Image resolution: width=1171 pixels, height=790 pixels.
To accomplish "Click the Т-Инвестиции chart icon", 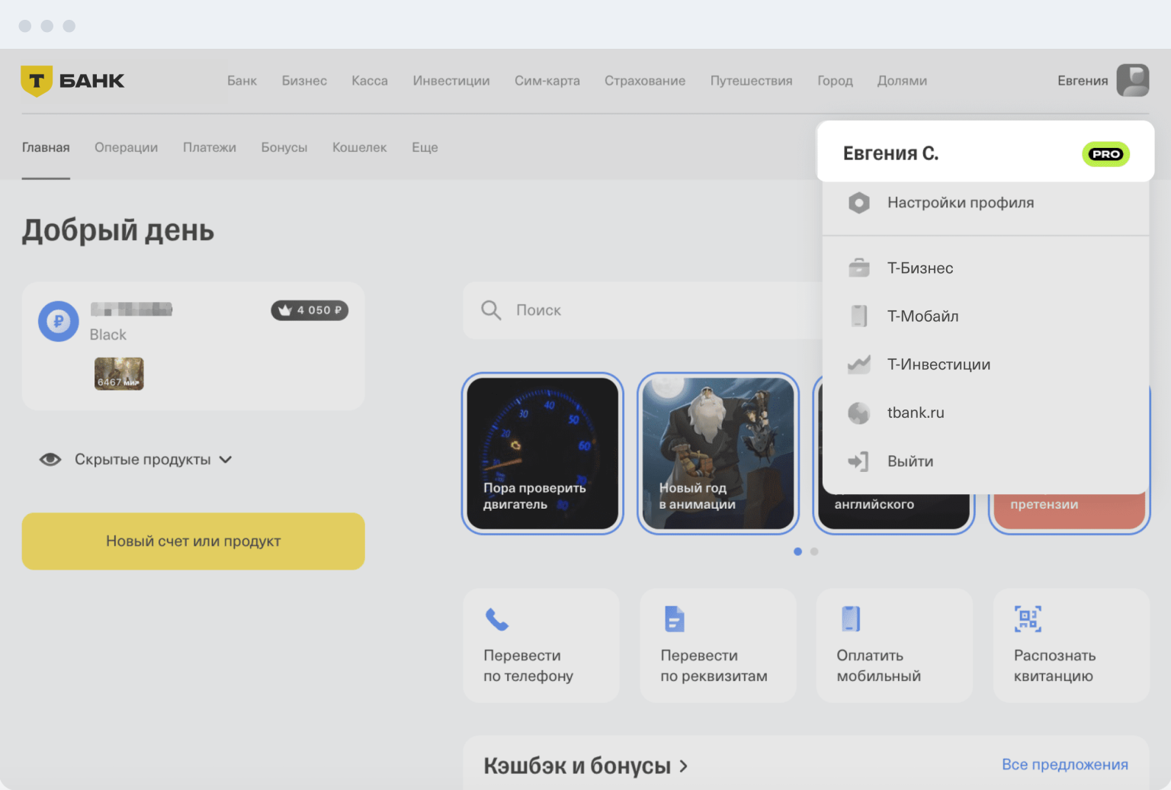I will pos(858,364).
